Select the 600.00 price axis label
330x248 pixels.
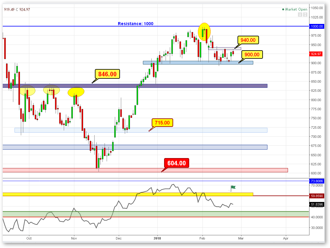[x=316, y=173]
